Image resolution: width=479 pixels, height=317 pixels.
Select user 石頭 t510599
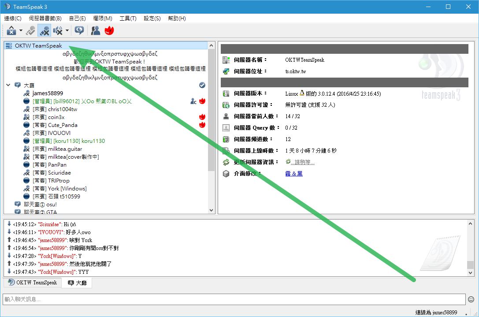56,197
